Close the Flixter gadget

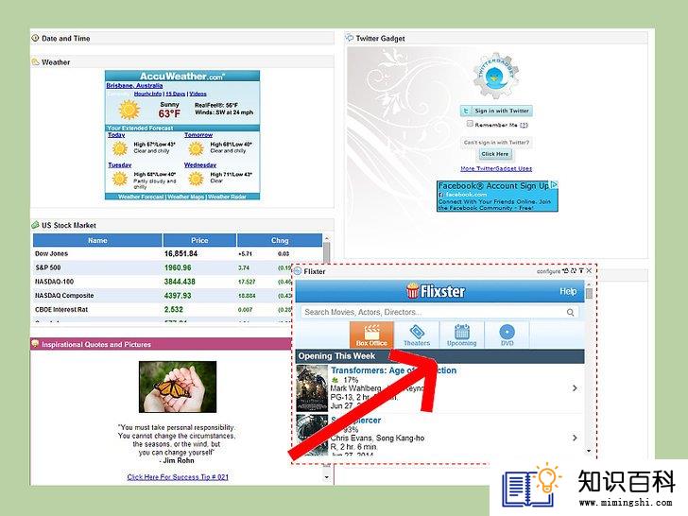[x=590, y=271]
